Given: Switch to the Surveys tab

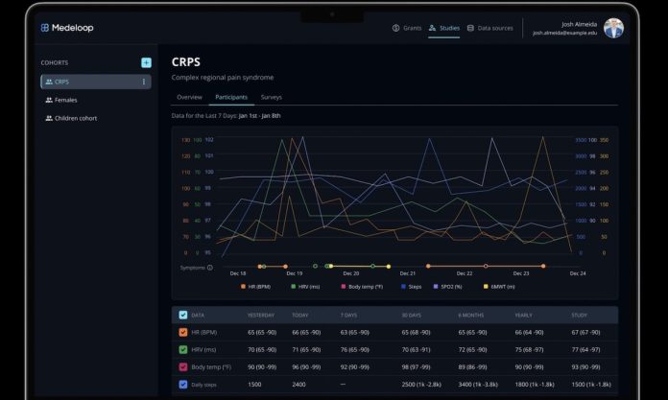Looking at the screenshot, I should [x=271, y=97].
